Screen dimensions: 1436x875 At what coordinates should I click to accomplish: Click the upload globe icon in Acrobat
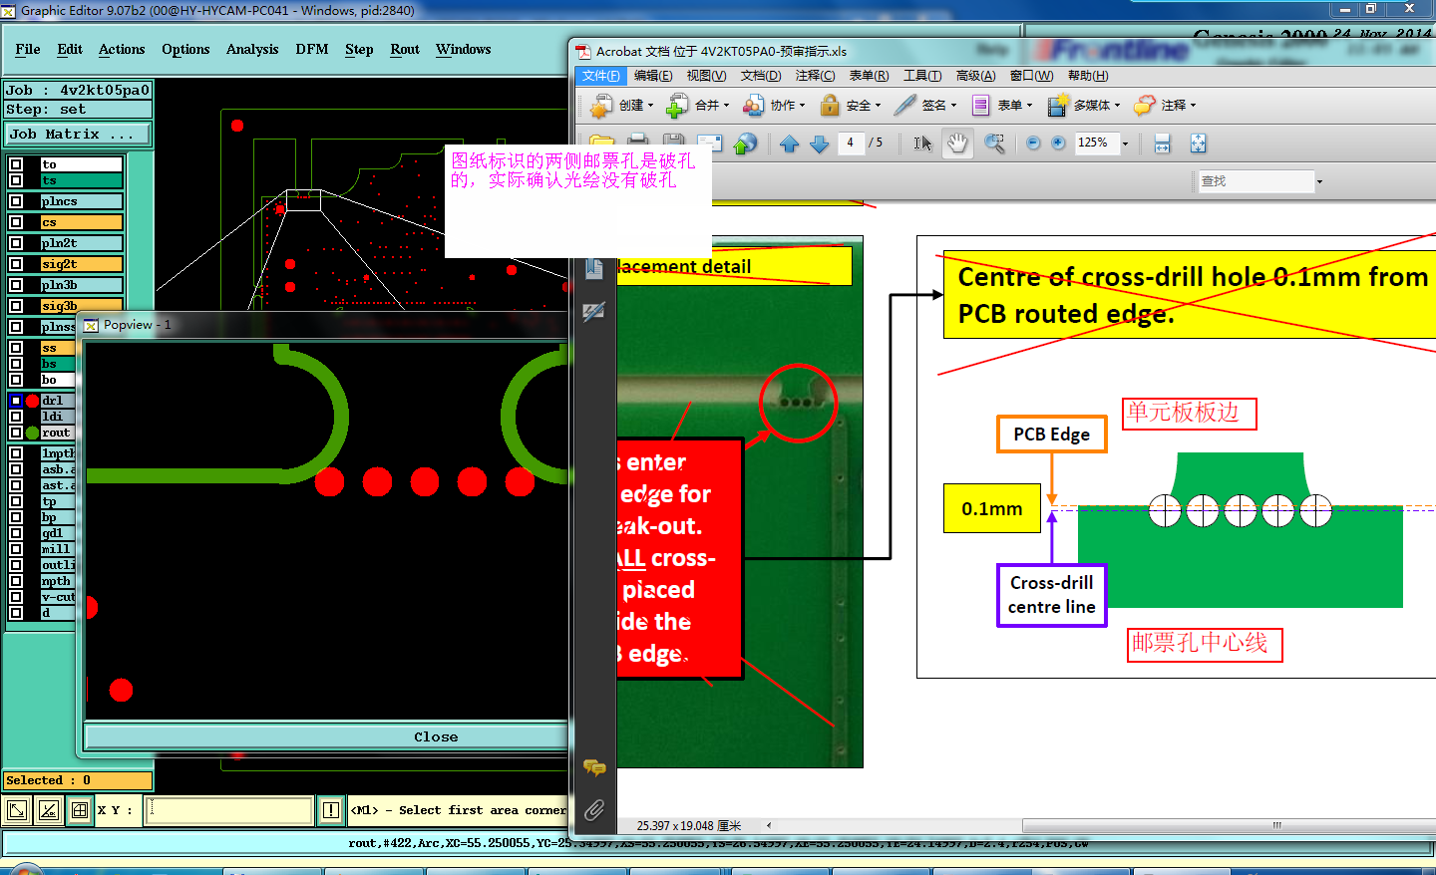coord(745,144)
